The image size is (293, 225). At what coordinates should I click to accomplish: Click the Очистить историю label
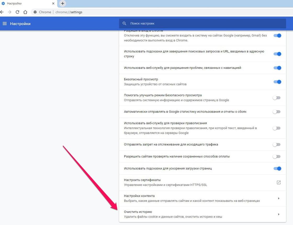click(x=138, y=212)
